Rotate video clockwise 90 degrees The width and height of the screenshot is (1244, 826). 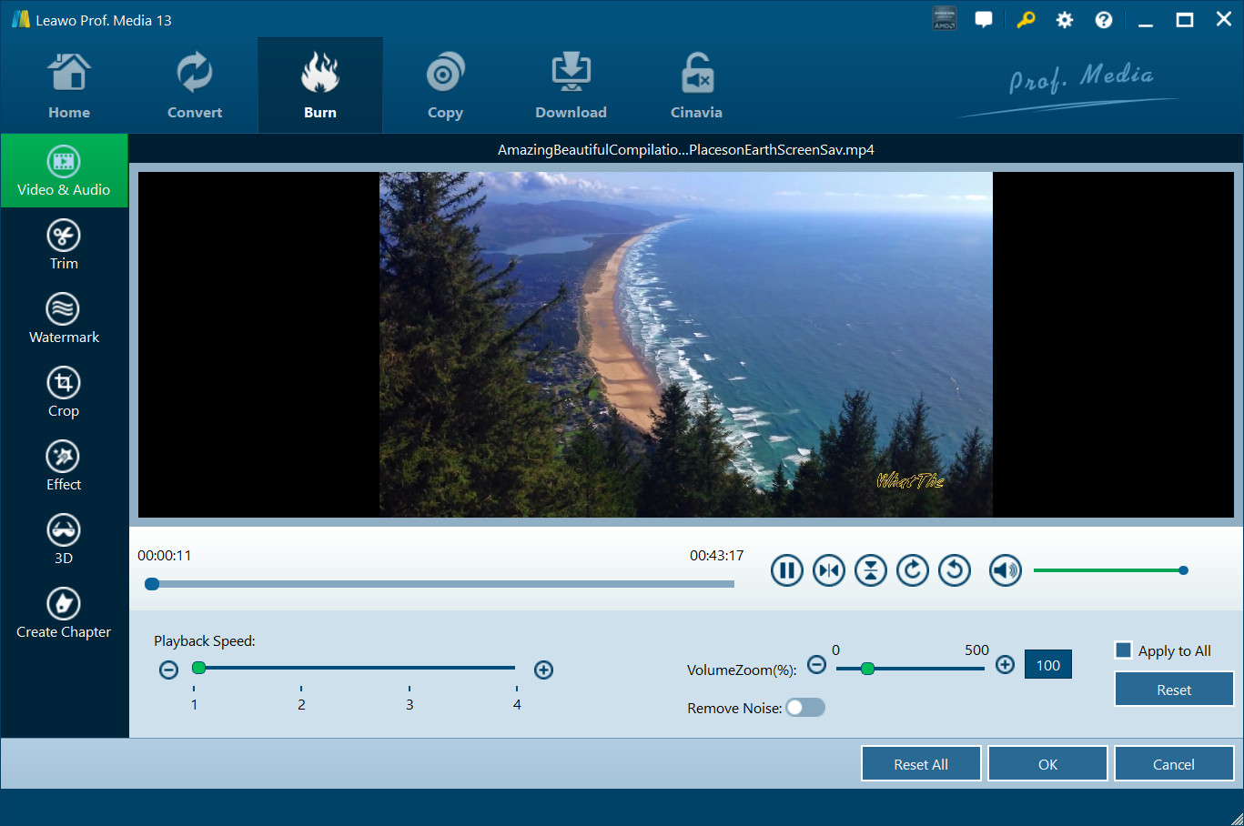pos(912,570)
